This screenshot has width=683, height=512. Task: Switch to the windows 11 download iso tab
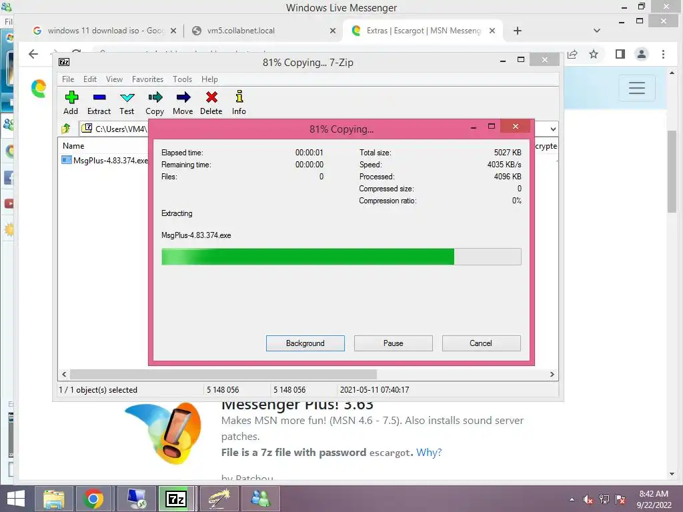(99, 31)
